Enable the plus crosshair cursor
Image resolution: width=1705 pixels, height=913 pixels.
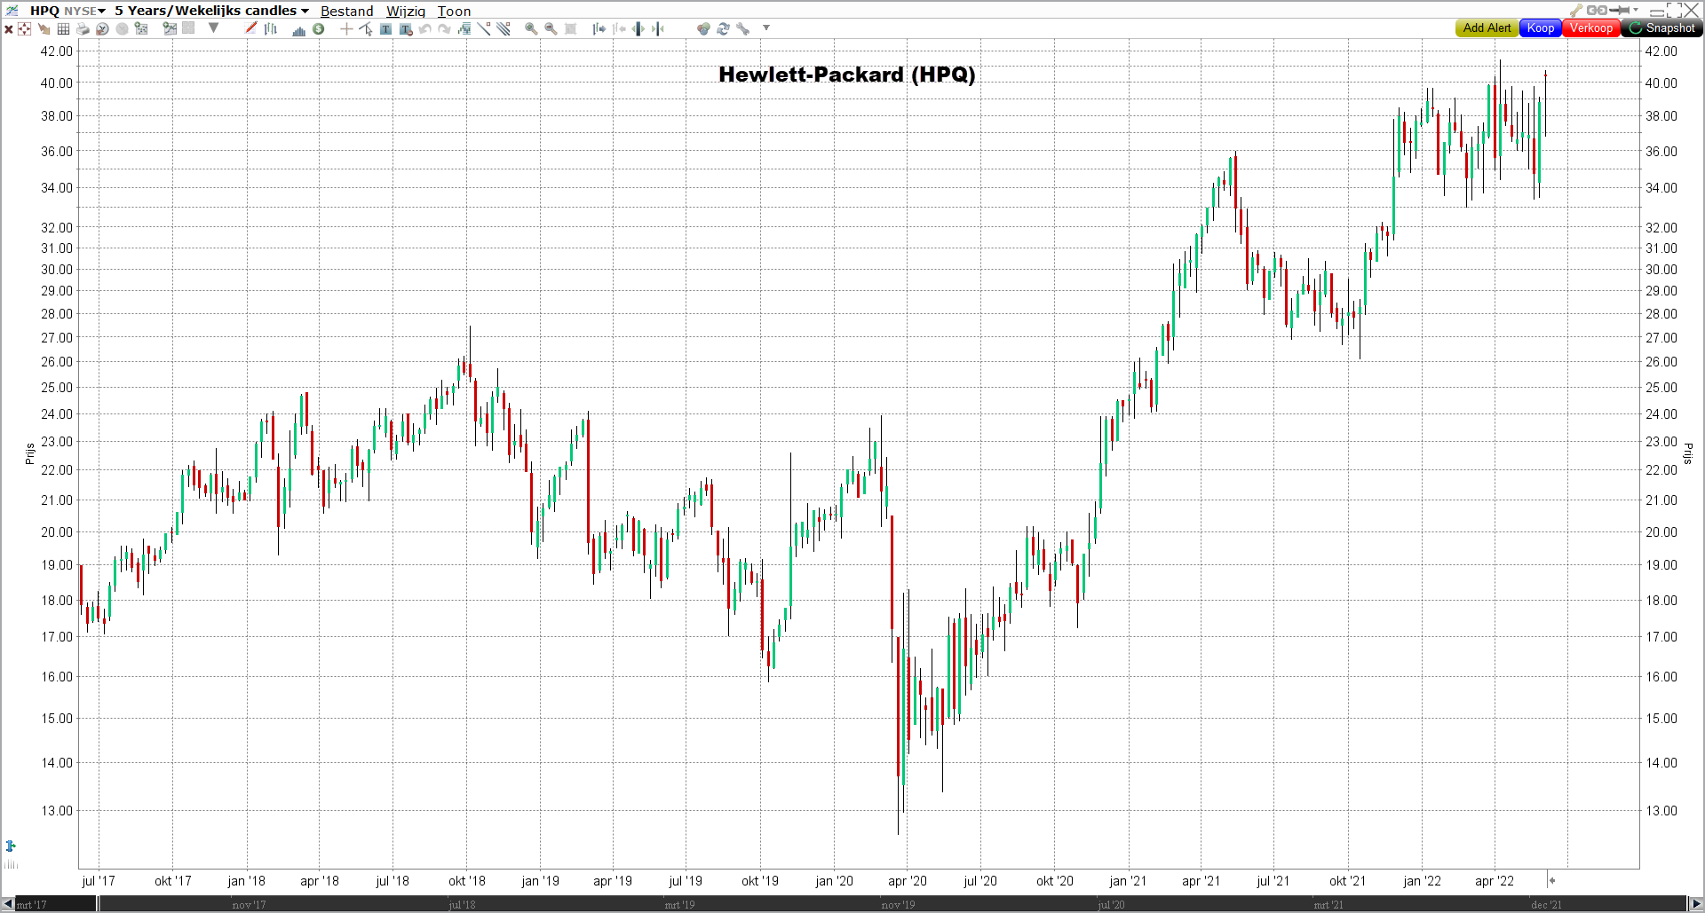pos(346,28)
